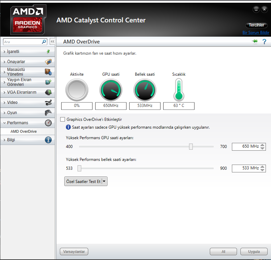Image resolution: width=271 pixels, height=260 pixels.
Task: Click the Video camera icon
Action: tap(48, 103)
